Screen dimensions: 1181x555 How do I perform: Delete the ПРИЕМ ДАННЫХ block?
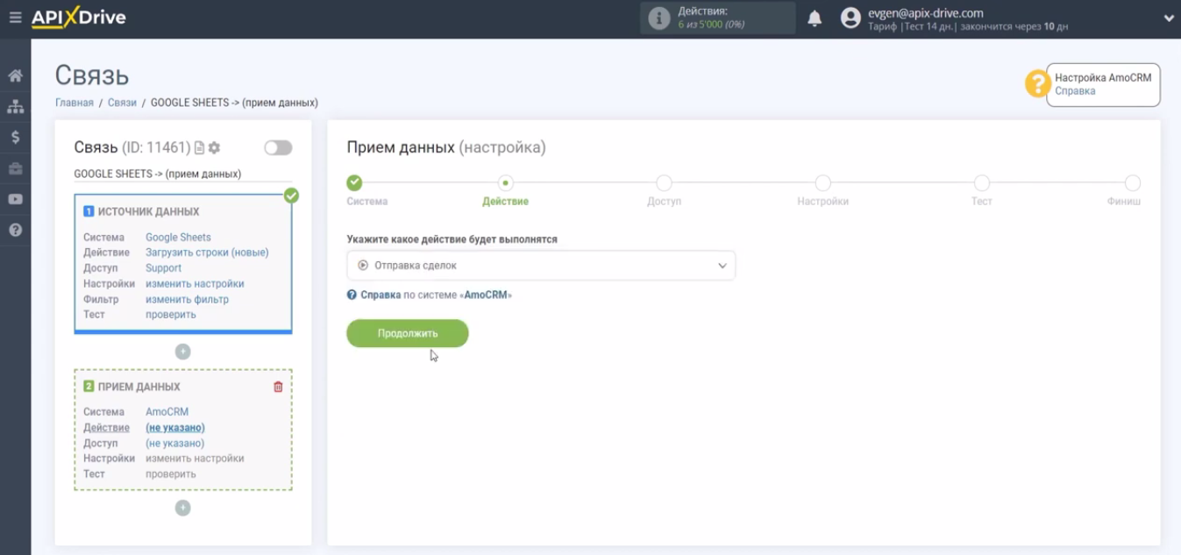tap(278, 387)
